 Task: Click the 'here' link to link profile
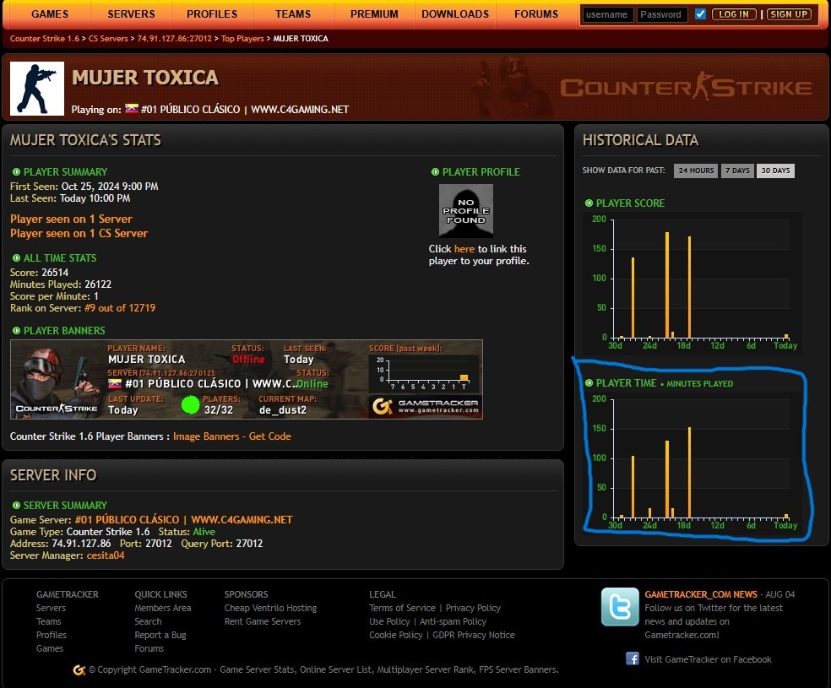[x=464, y=249]
